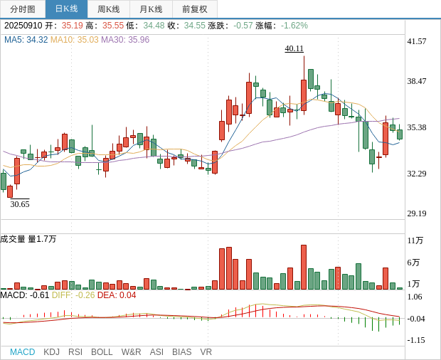Screen dimensions: 441x360
Task: Click the DIFF: -0.26 value
Action: (73, 295)
